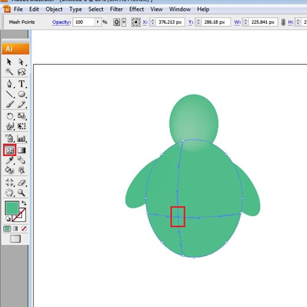Expand the Opacity slider arrow
This screenshot has height=307, width=307.
pos(98,21)
